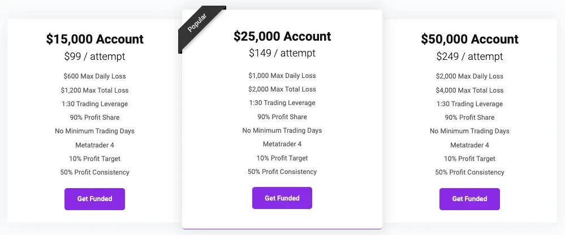Click $1,200 Max Total Loss text
Screen dimensions: 565x235
point(95,90)
